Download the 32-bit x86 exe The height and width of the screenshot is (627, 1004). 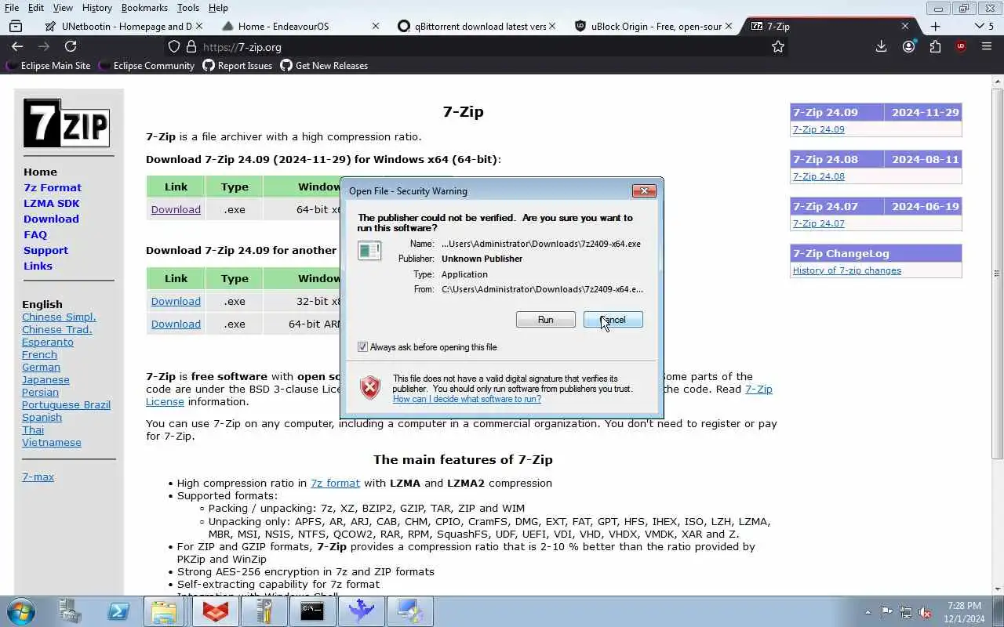[x=176, y=301]
